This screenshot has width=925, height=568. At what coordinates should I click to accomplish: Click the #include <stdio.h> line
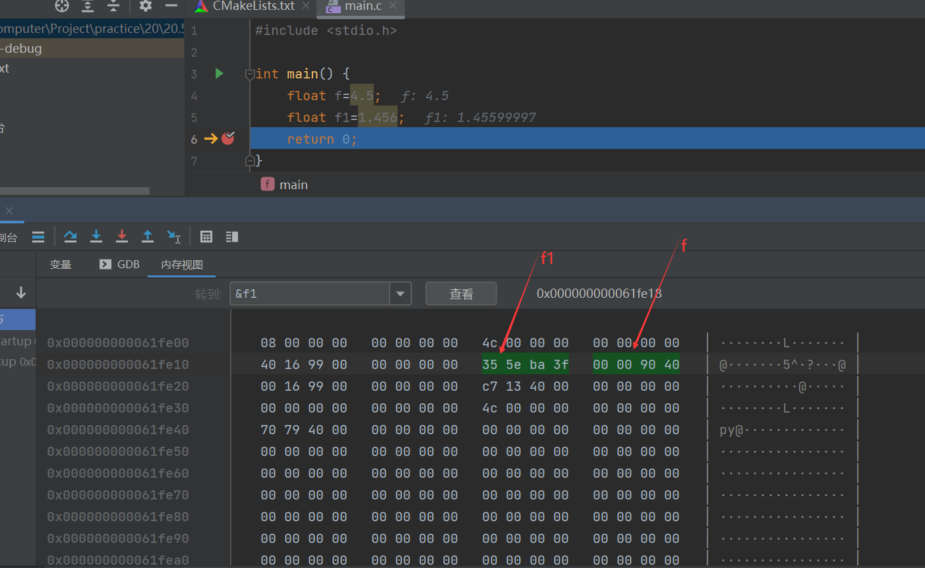326,30
